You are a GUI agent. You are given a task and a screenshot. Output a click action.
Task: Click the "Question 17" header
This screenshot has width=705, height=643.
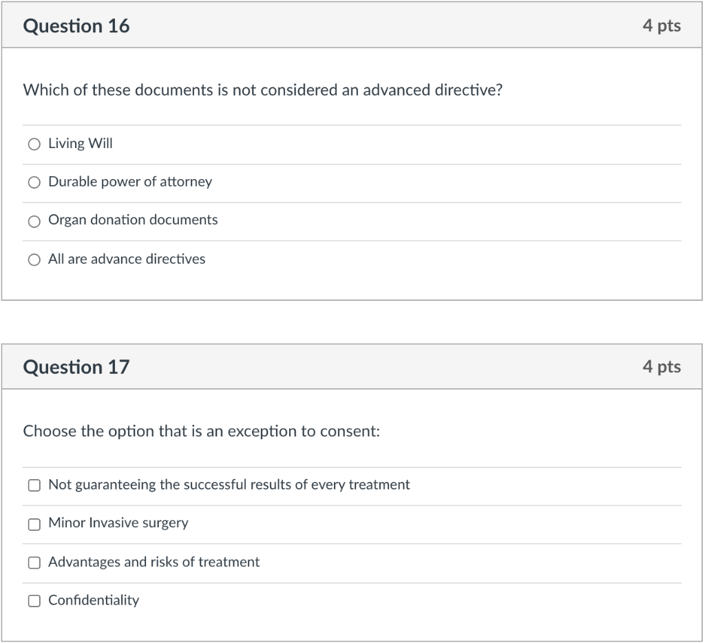tap(77, 367)
